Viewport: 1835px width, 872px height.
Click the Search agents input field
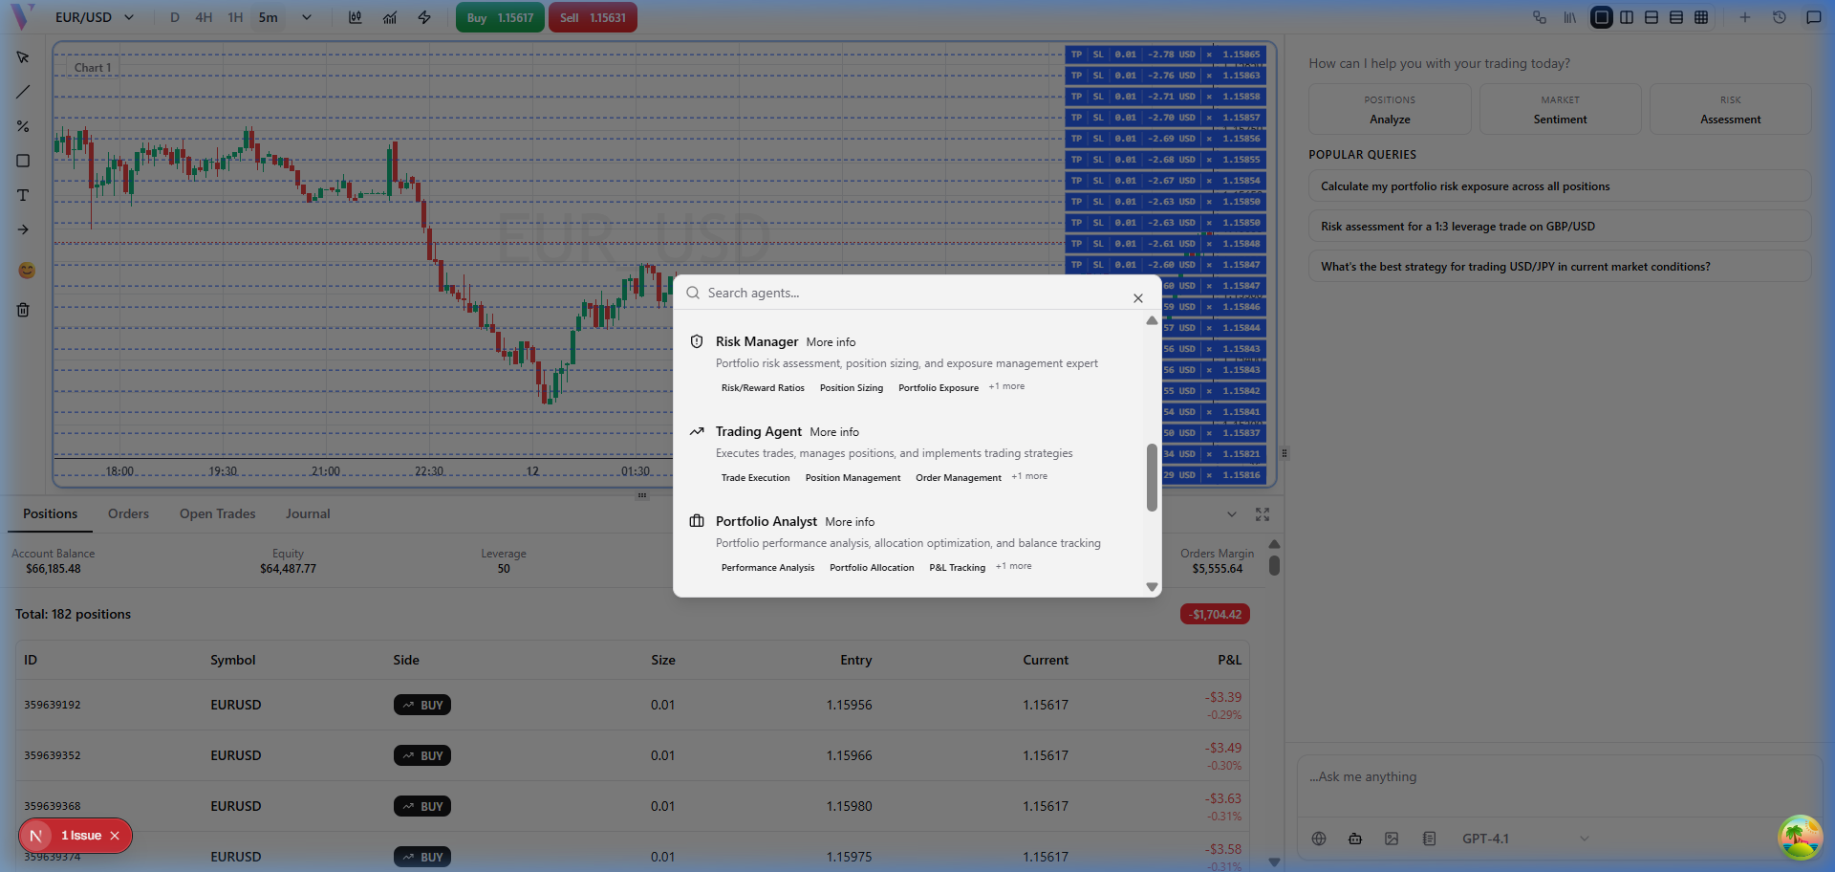[908, 293]
